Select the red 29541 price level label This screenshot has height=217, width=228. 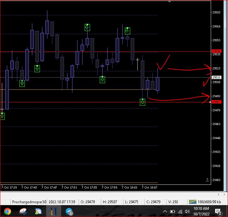click(216, 51)
